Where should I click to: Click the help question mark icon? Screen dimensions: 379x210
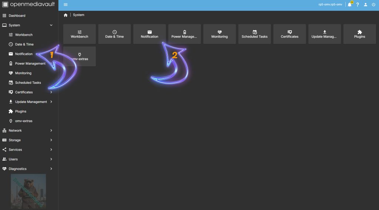click(x=358, y=5)
